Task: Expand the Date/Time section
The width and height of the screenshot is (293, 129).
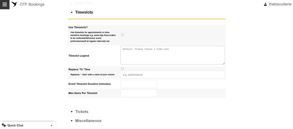Action: point(71,3)
